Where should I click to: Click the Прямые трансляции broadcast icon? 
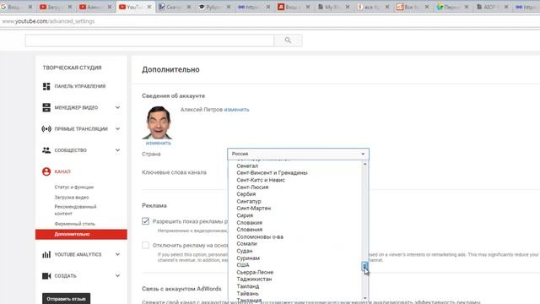point(46,129)
